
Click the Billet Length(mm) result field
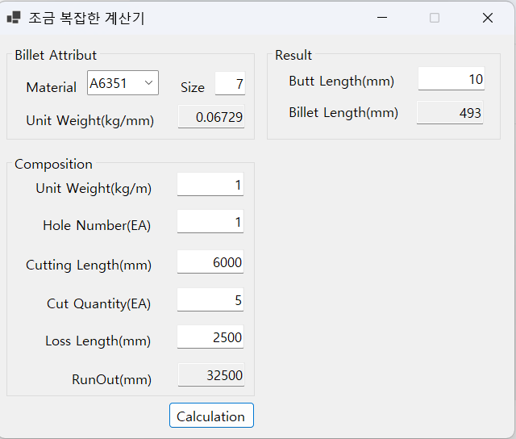click(450, 113)
